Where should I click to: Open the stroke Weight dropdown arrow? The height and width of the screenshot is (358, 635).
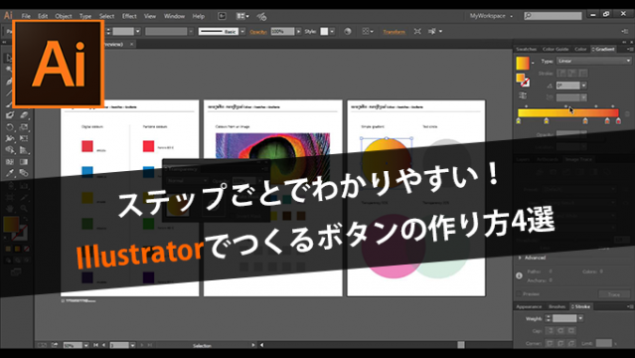pyautogui.click(x=580, y=318)
